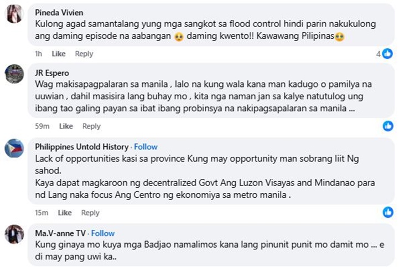Open Ma.V-anne TV name link

60,233
